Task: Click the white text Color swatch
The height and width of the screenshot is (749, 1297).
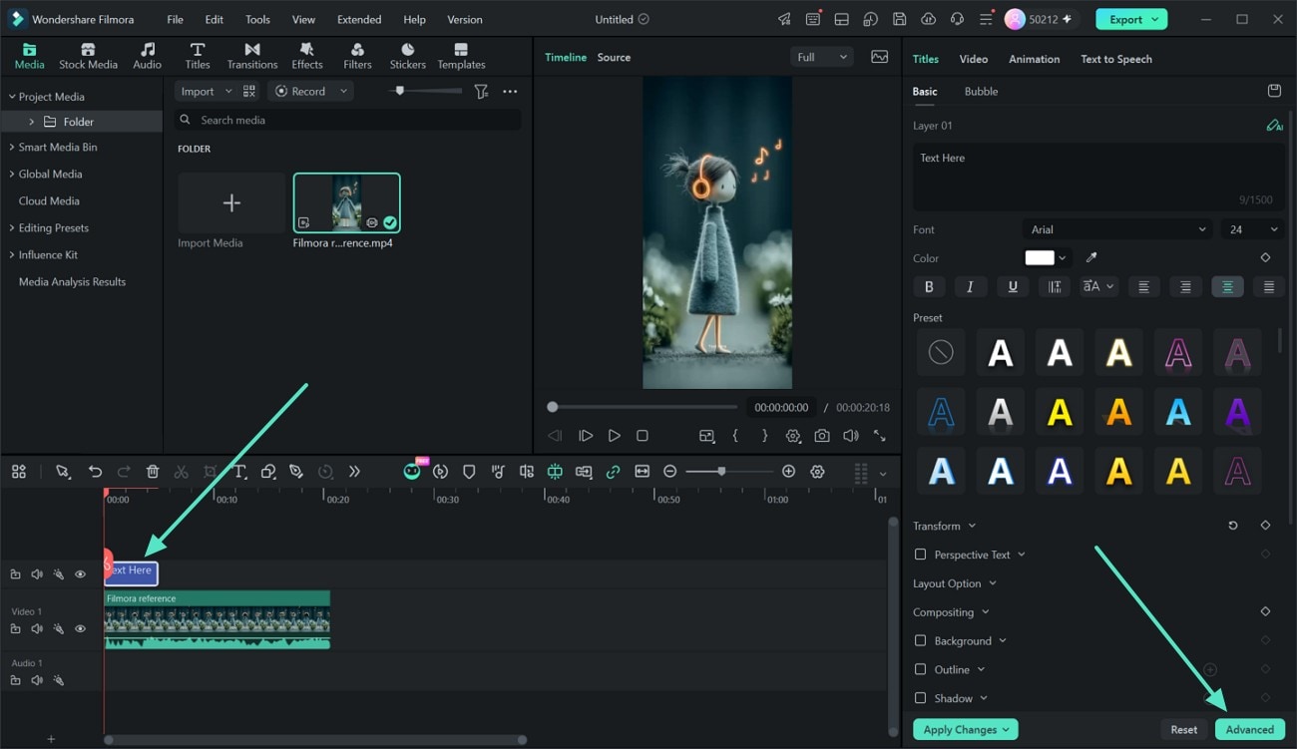Action: (1040, 257)
